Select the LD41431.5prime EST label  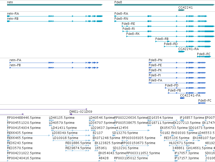tap(64, 128)
